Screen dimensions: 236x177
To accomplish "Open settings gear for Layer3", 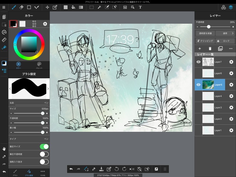I will pyautogui.click(x=231, y=108).
